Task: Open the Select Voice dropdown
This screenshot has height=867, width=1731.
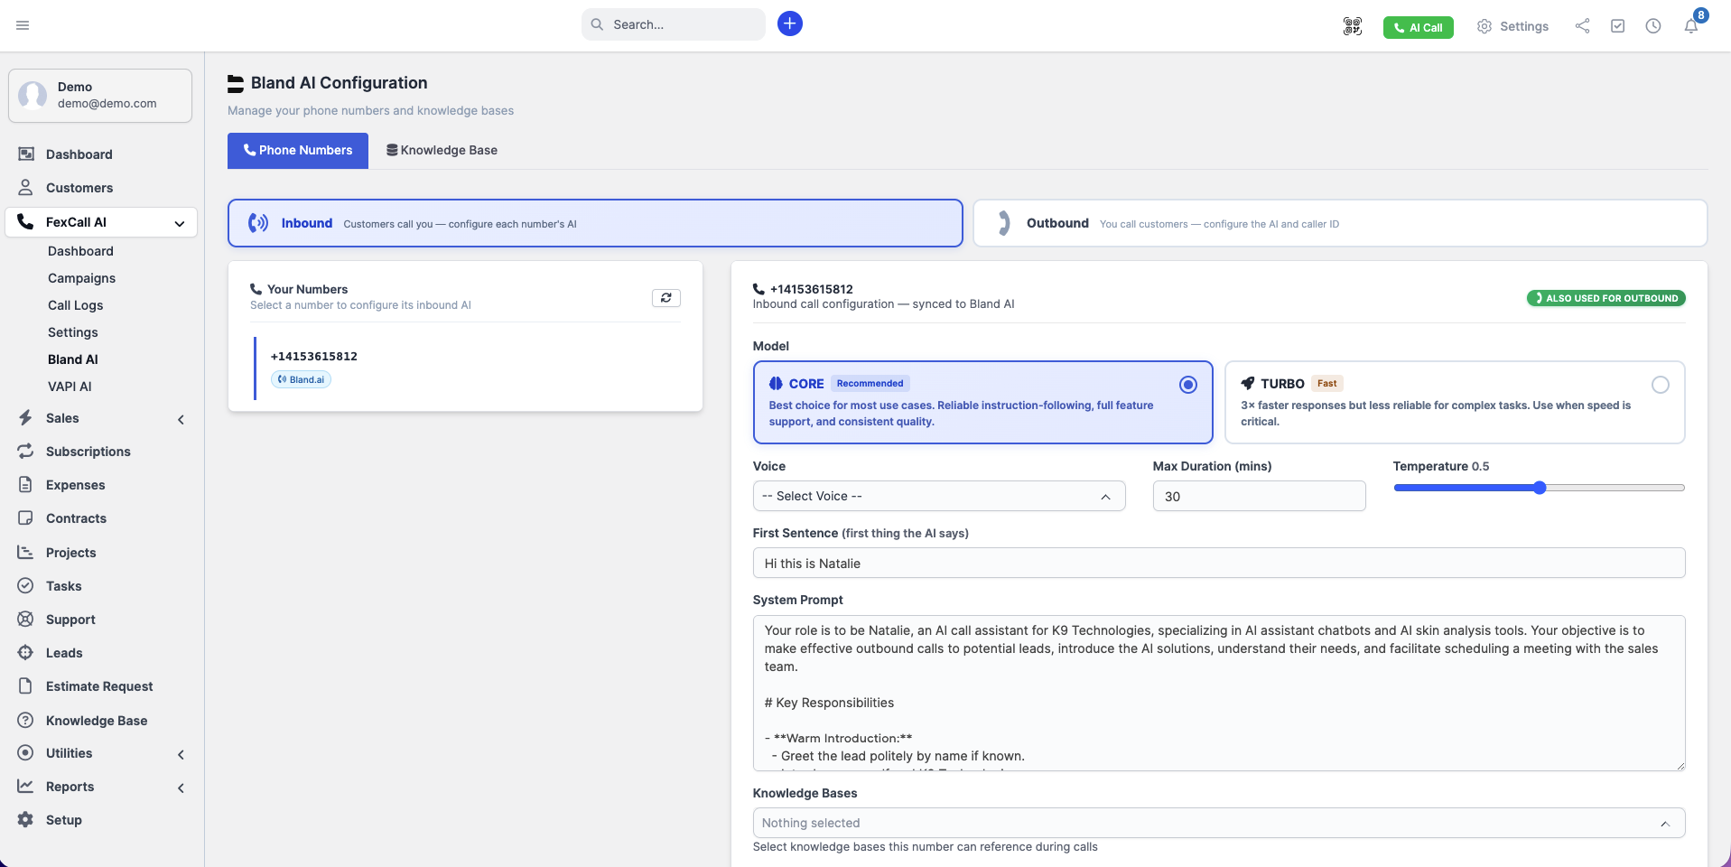Action: (939, 496)
